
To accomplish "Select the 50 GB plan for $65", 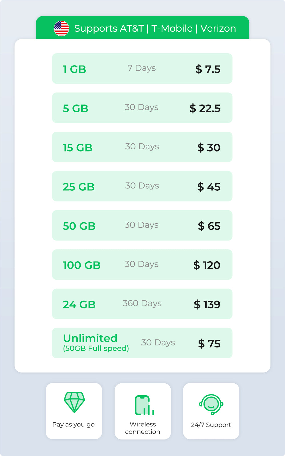I will click(x=142, y=225).
